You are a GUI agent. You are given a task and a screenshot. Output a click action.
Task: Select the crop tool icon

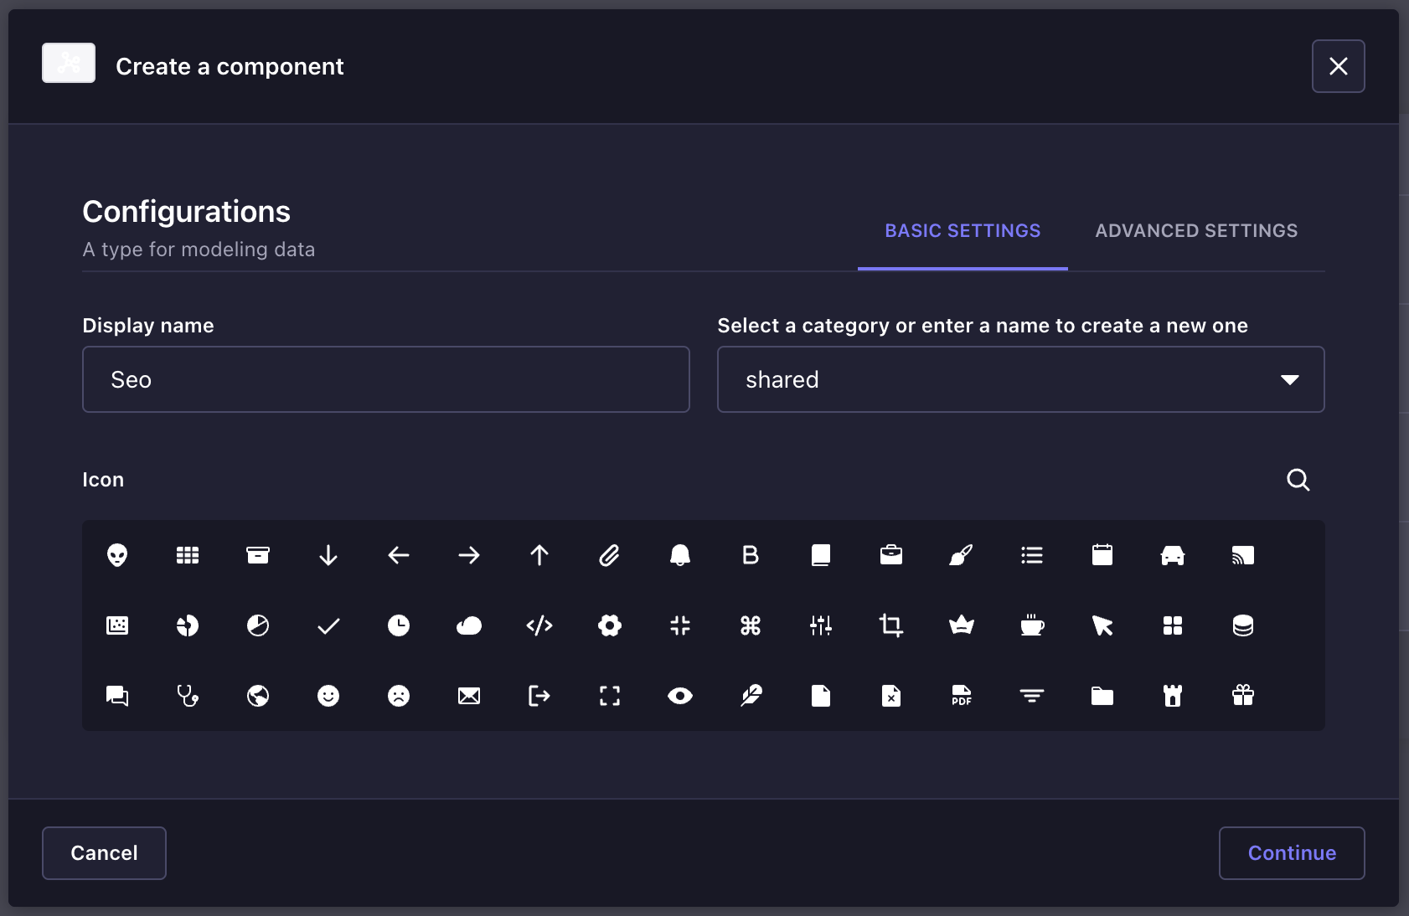(x=892, y=625)
